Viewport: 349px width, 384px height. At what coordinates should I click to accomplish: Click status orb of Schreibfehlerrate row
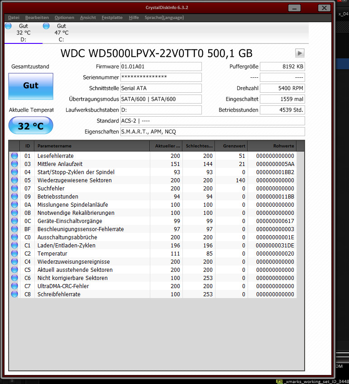[14, 294]
